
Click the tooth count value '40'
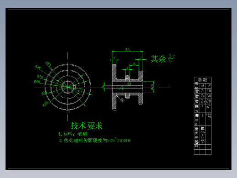click(208, 91)
